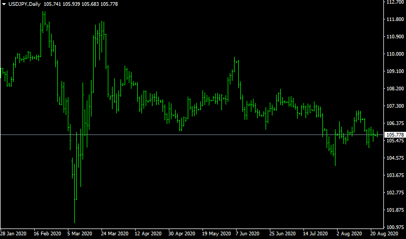This screenshot has height=239, width=406.
Task: Click the 110.900 price axis label
Action: click(395, 36)
